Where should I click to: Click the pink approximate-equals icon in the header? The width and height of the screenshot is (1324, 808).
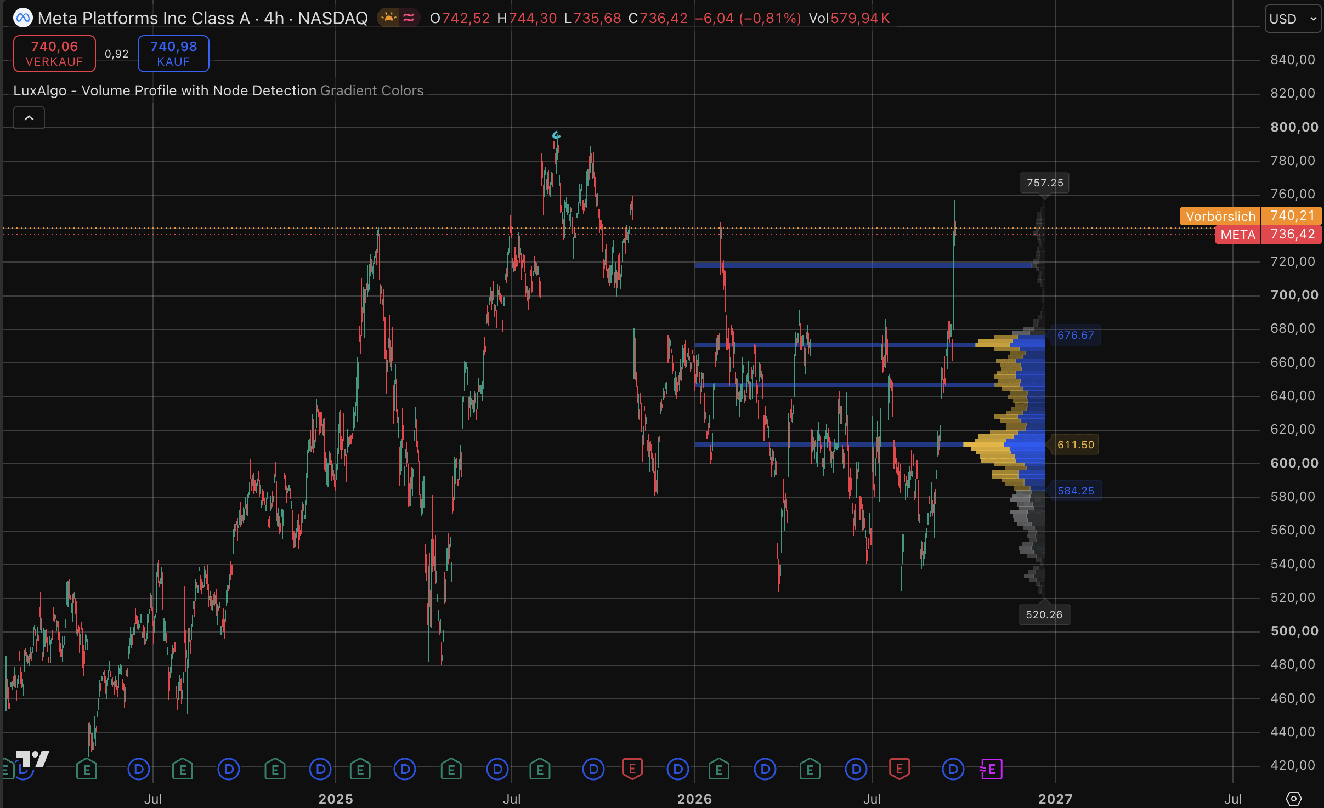[409, 18]
